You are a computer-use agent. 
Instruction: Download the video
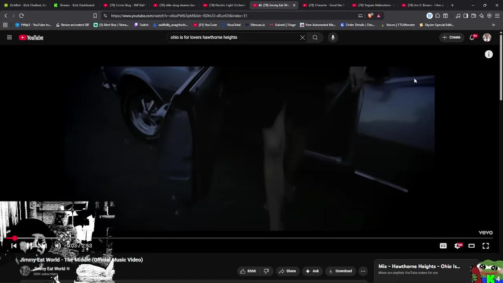tap(340, 271)
